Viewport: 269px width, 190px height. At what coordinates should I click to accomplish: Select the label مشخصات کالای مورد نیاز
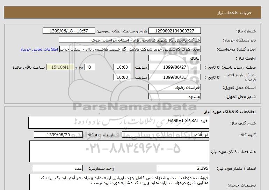(x=233, y=152)
